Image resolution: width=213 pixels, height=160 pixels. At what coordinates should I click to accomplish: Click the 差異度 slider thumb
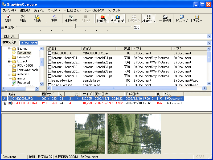(74, 26)
